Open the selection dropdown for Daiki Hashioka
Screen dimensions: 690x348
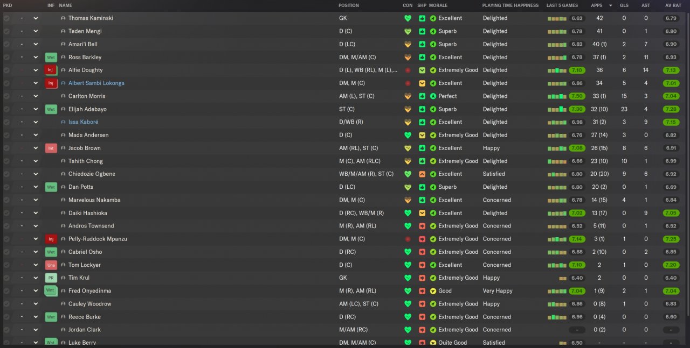(36, 213)
